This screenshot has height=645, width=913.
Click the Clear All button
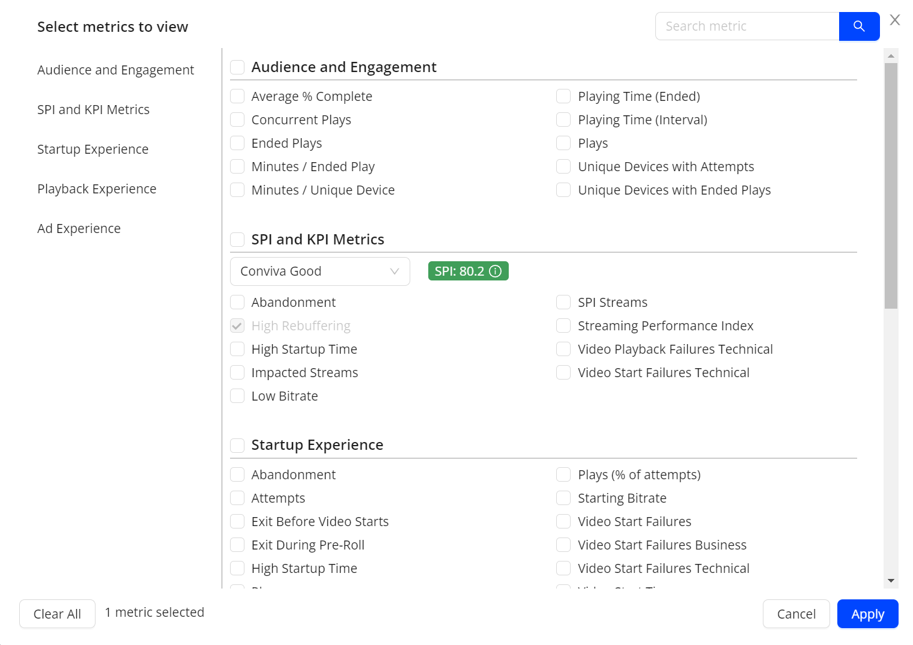click(x=57, y=614)
